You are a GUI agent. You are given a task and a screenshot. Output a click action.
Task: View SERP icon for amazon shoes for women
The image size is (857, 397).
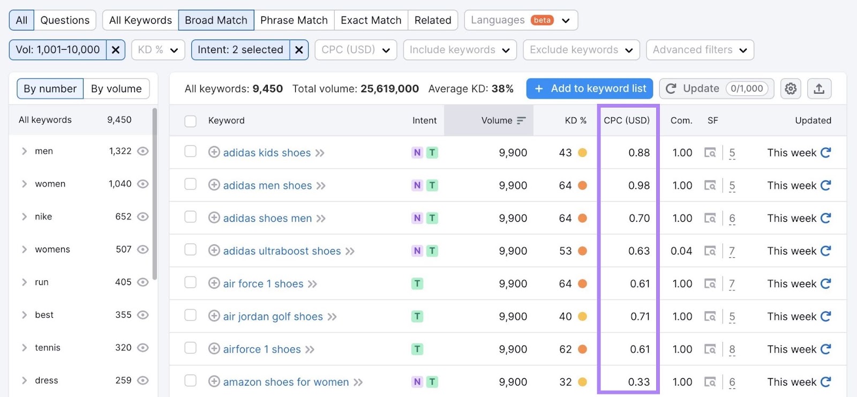click(x=710, y=382)
